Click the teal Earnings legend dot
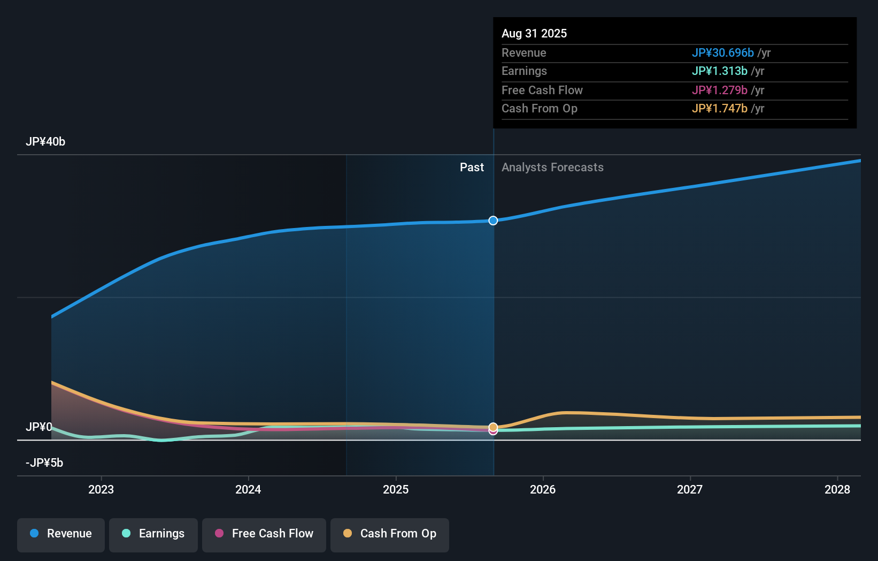 click(126, 533)
